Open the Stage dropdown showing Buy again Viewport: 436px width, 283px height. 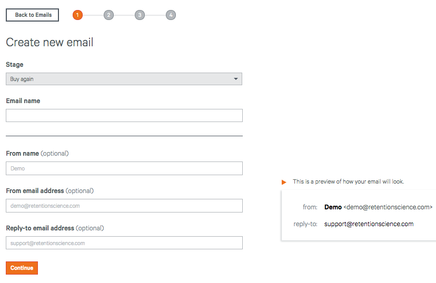[x=124, y=79]
